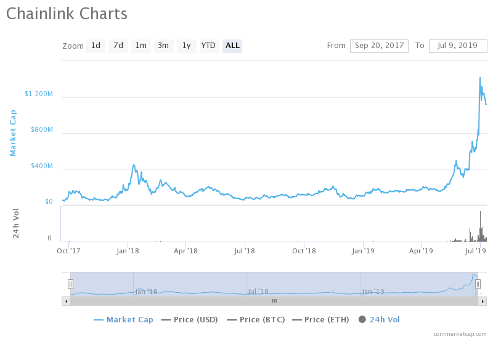Set zoom to 1m
Viewport: 493px width, 339px height.
click(141, 46)
